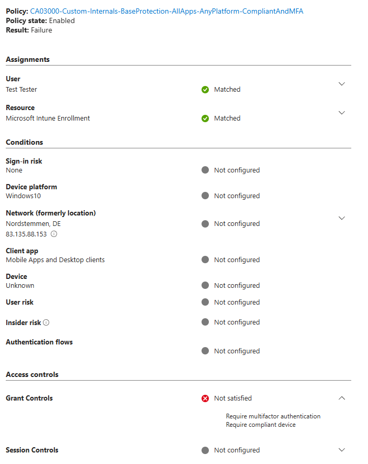Click the gray Session Controls status icon
Image resolution: width=368 pixels, height=464 pixels.
[x=205, y=450]
